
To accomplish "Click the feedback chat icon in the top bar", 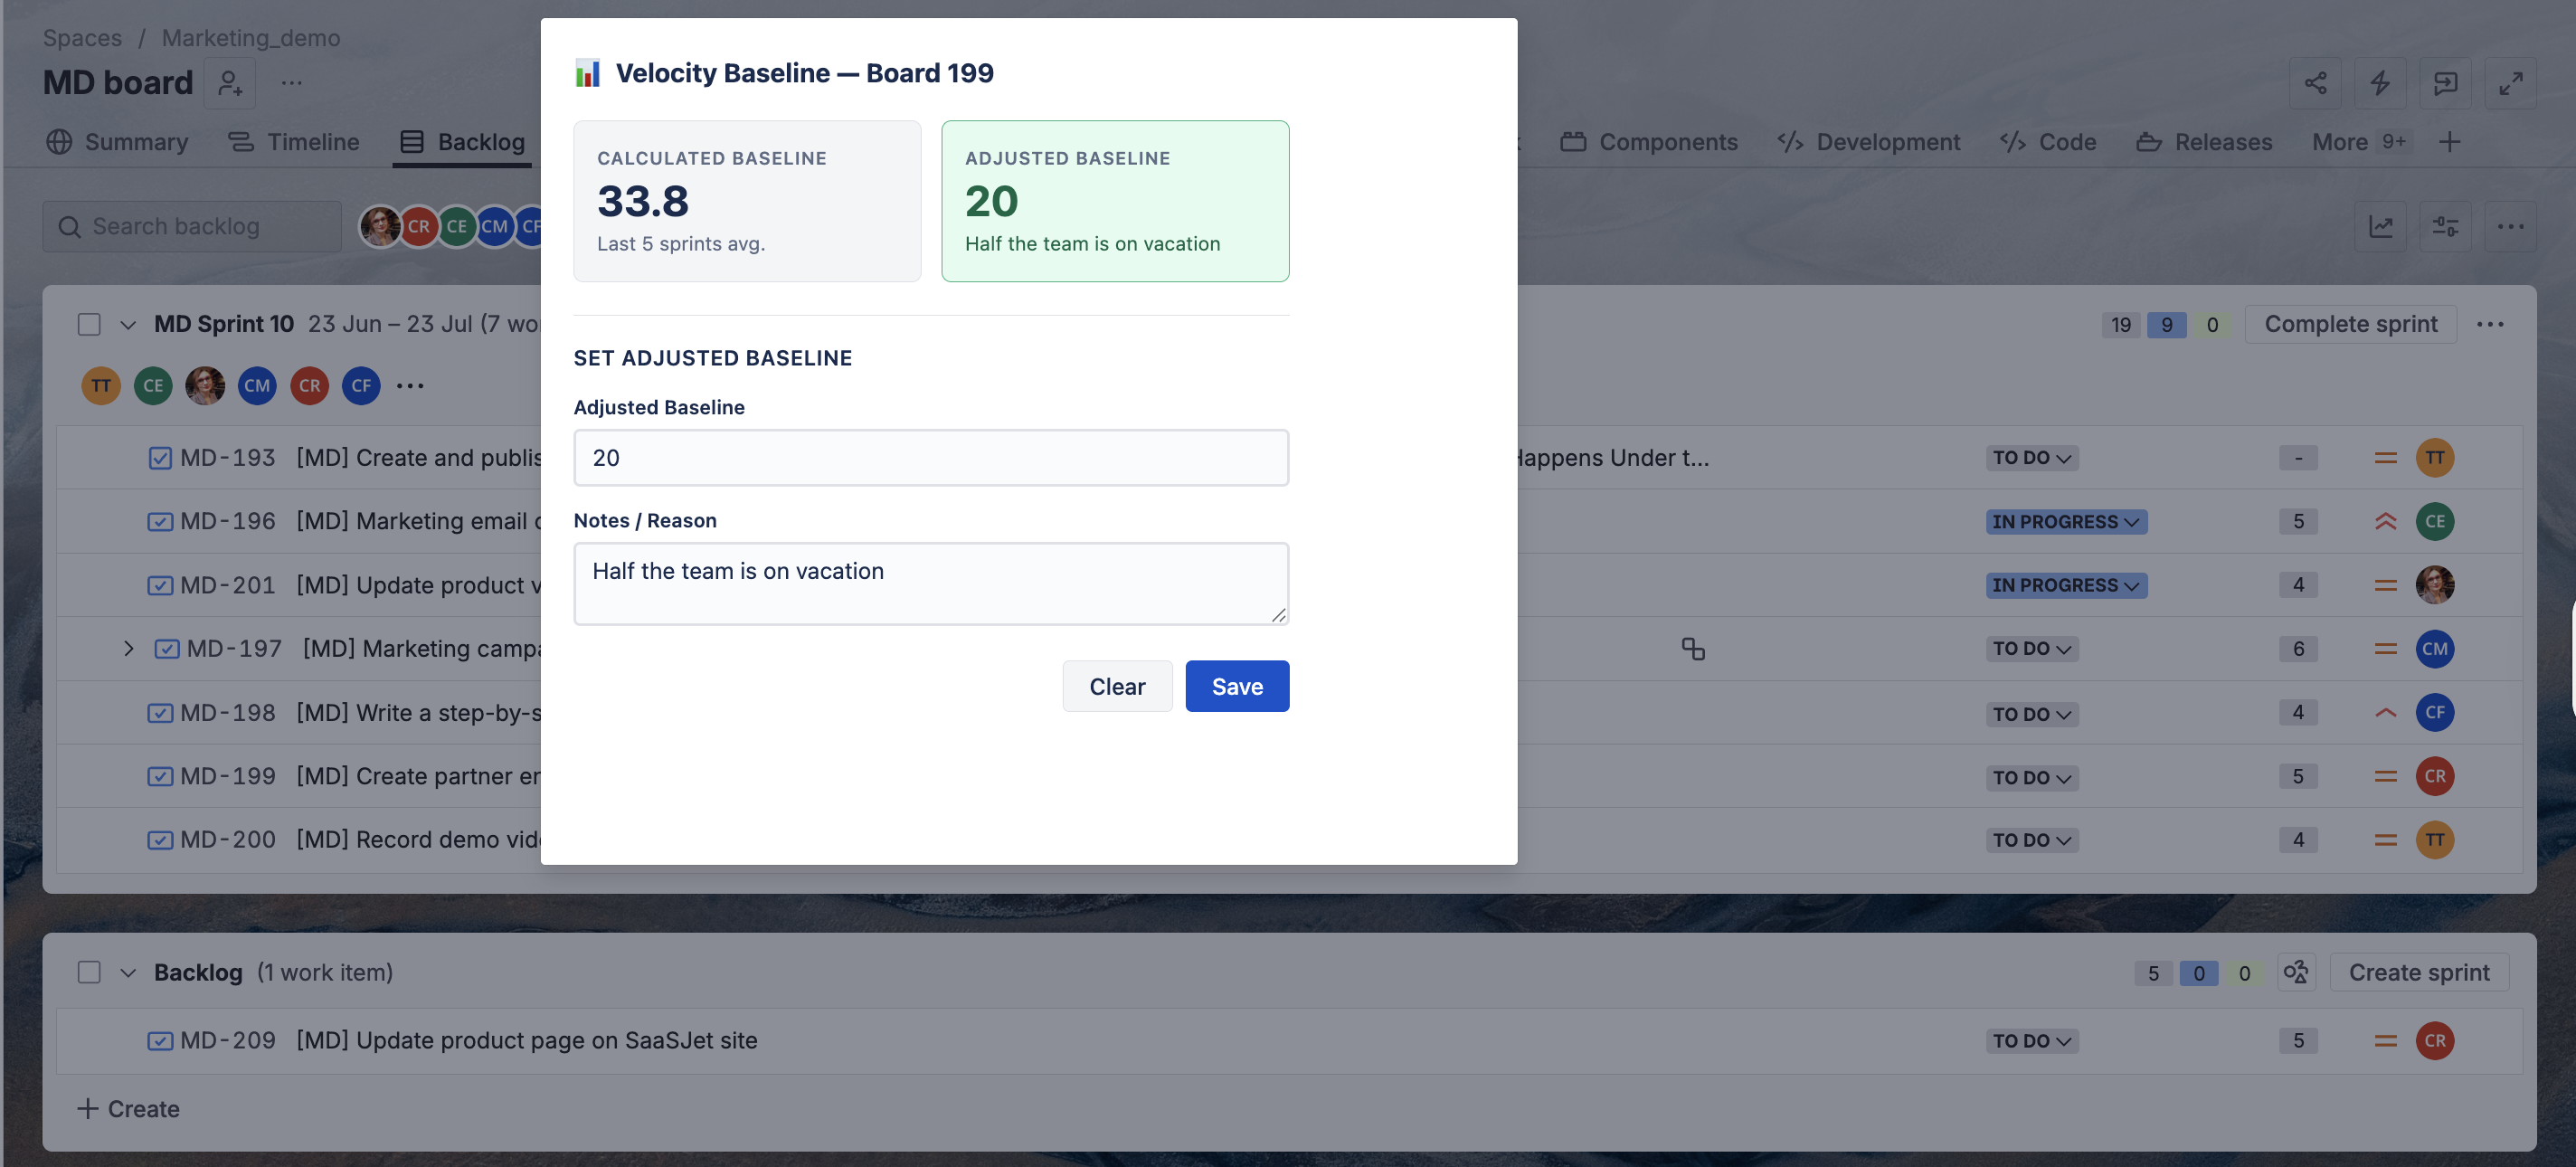I will 2445,83.
